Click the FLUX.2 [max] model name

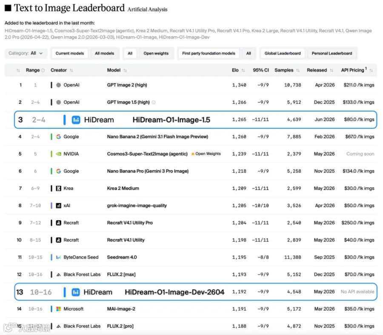(121, 275)
